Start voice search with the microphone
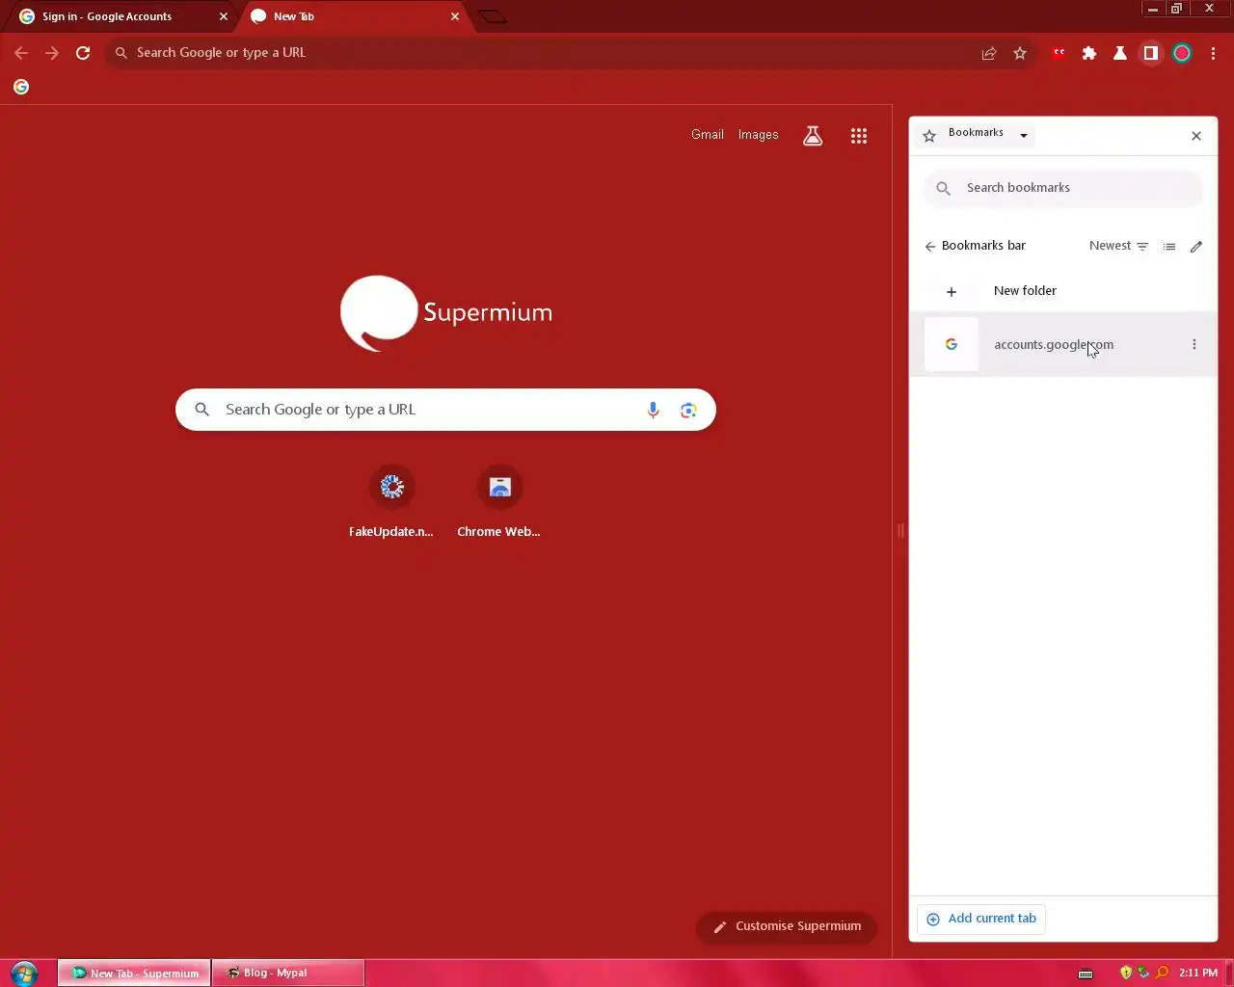 coord(653,410)
